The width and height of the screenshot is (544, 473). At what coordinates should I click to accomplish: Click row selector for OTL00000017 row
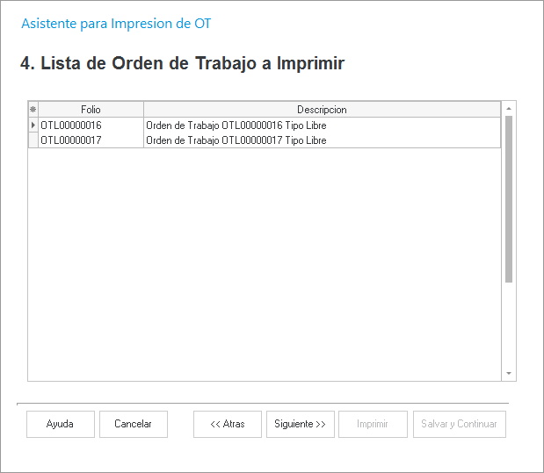point(33,140)
